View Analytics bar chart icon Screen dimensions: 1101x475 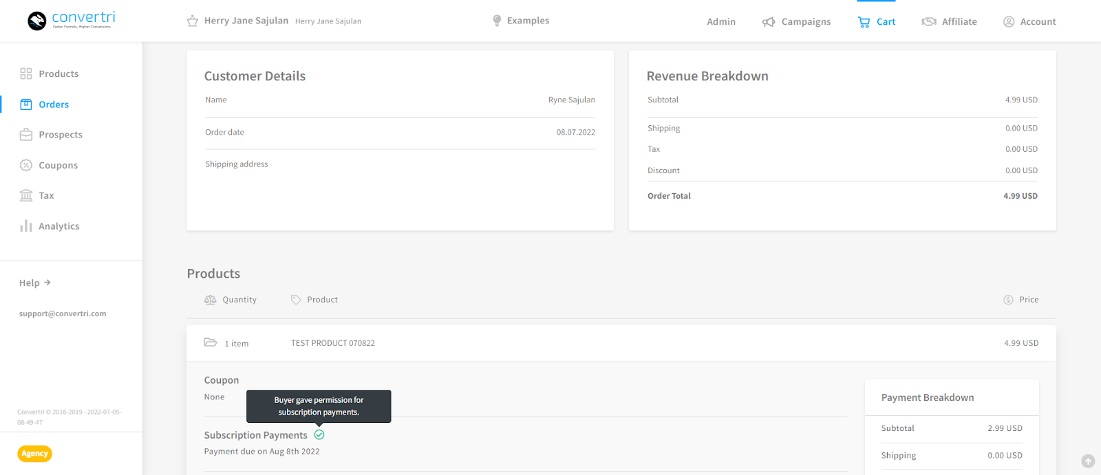pyautogui.click(x=26, y=225)
